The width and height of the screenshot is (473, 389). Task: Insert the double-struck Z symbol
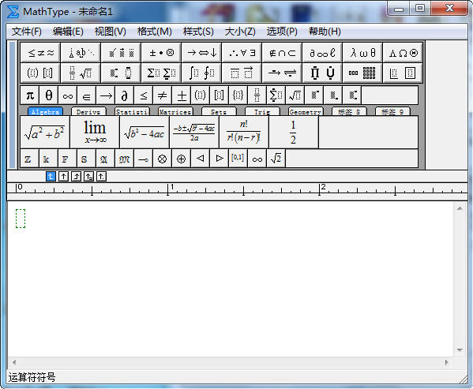(x=29, y=159)
